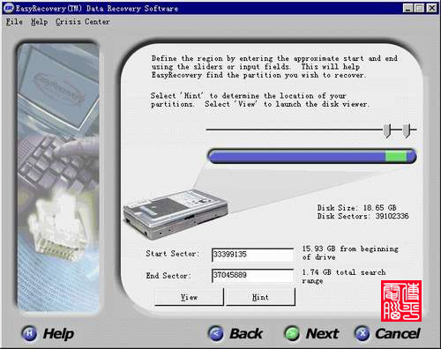Click the Hint button

point(260,297)
